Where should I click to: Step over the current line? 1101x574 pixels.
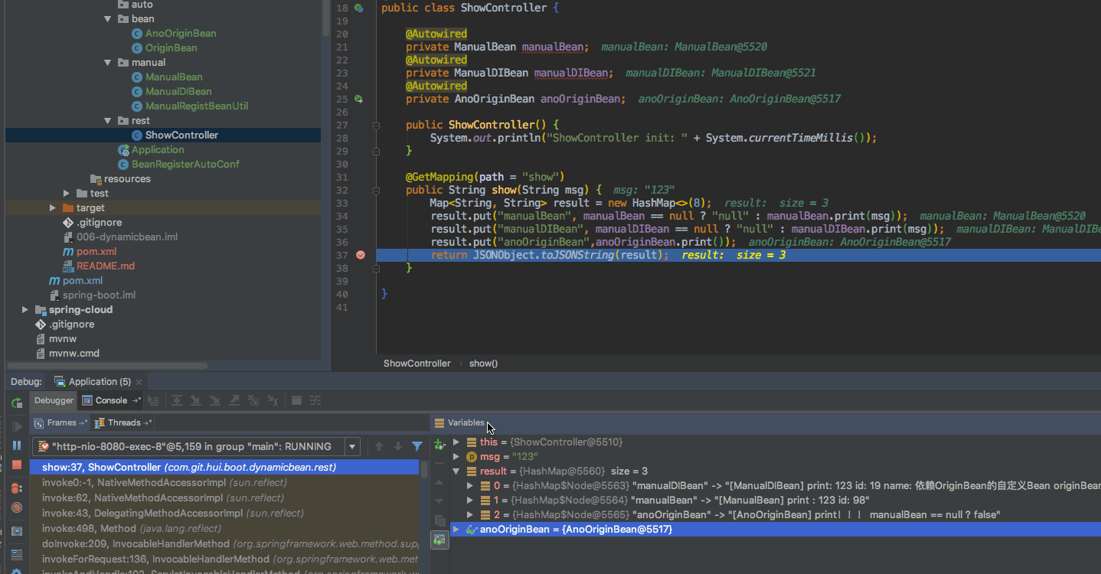coord(176,400)
